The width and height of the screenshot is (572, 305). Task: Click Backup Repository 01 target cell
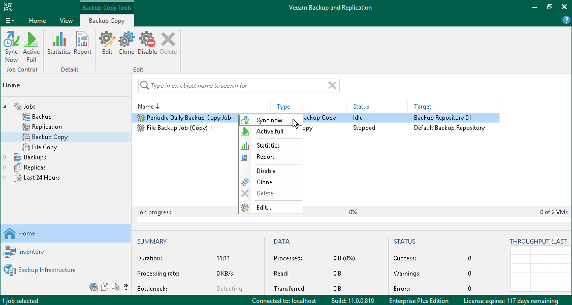442,118
